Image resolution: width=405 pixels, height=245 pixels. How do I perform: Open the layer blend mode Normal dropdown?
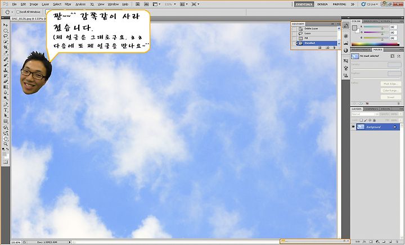(x=364, y=114)
